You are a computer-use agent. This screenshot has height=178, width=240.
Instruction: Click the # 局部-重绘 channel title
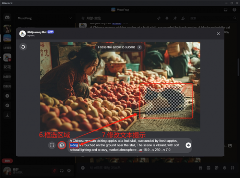point(91,18)
